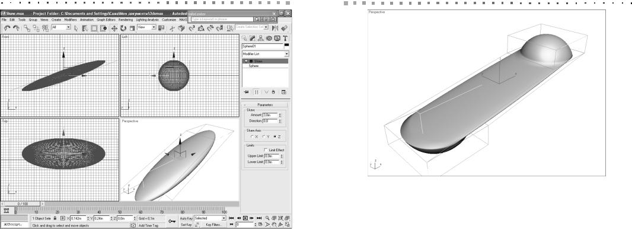Remove modifier using the trash icon
The image size is (632, 229).
click(273, 92)
